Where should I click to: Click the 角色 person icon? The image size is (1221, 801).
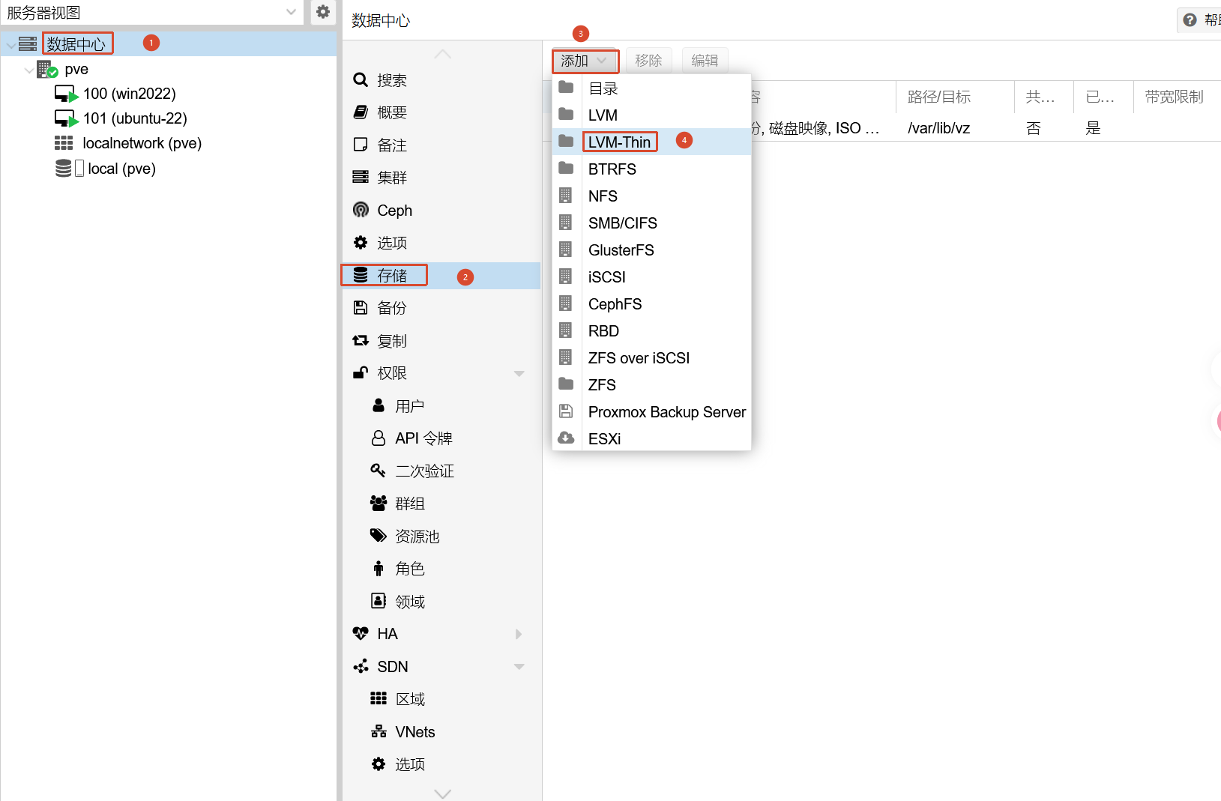[379, 569]
